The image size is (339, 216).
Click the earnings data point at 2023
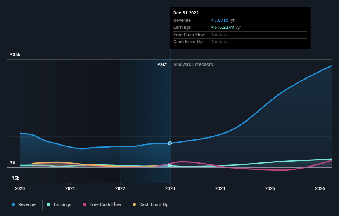(170, 166)
